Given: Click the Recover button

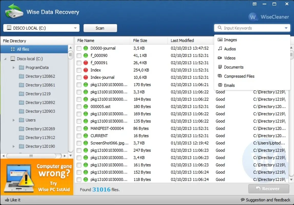Looking at the screenshot, I should point(268,189).
